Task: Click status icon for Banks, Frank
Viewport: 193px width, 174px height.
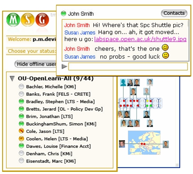Action: 21,94
